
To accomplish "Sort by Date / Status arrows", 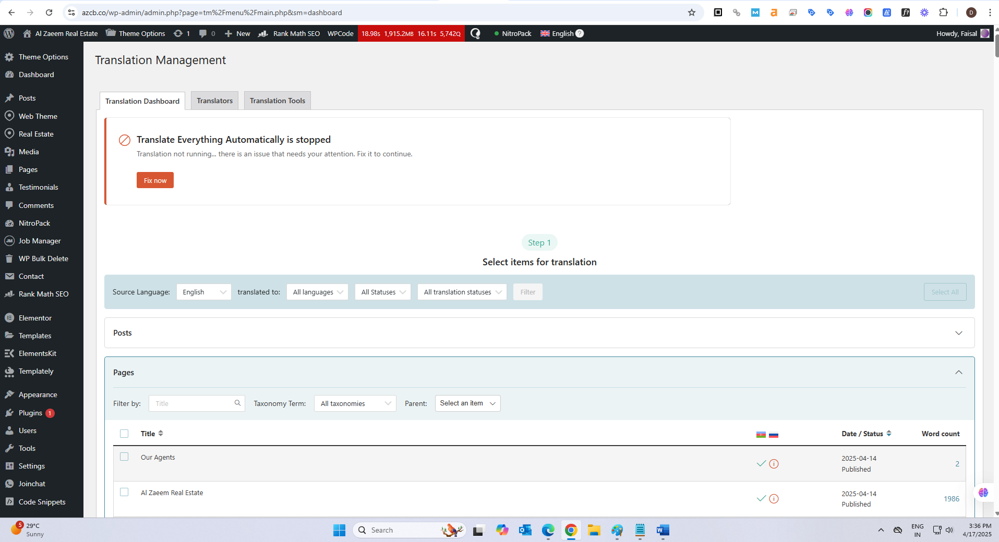I will pyautogui.click(x=889, y=433).
